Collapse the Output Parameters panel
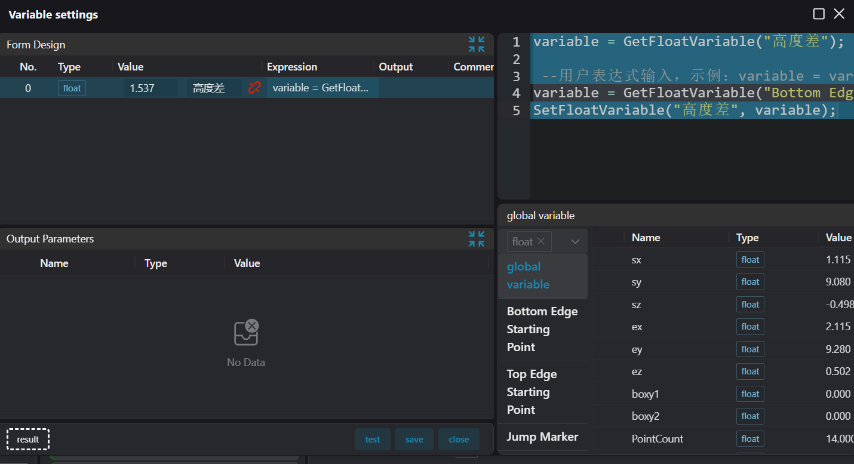Viewport: 854px width, 464px height. pyautogui.click(x=477, y=239)
